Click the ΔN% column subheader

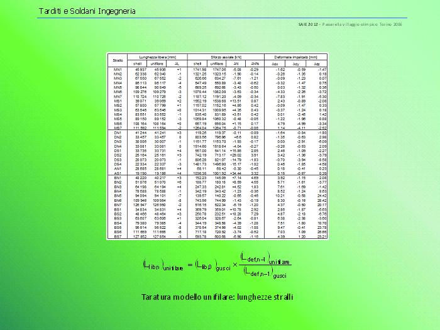pyautogui.click(x=255, y=63)
